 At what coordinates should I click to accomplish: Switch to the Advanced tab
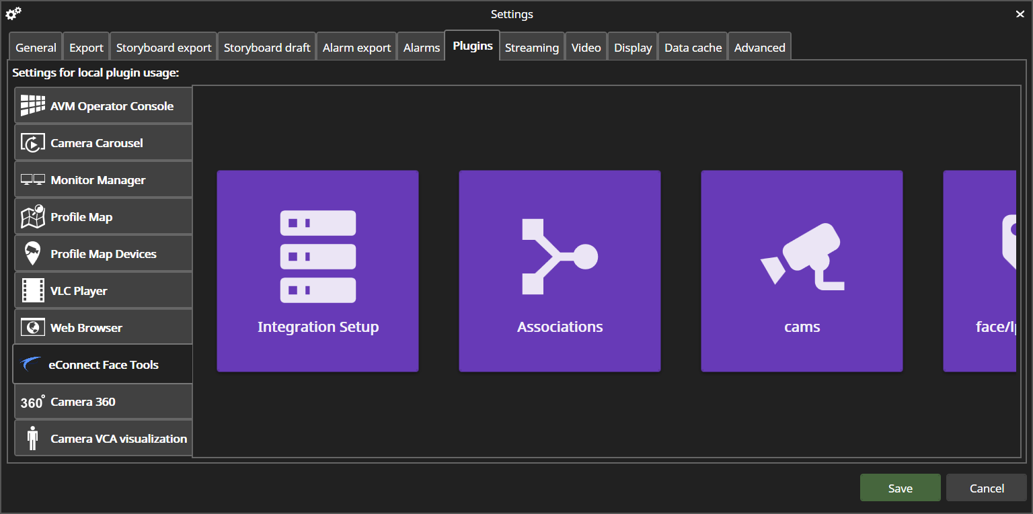[x=759, y=47]
